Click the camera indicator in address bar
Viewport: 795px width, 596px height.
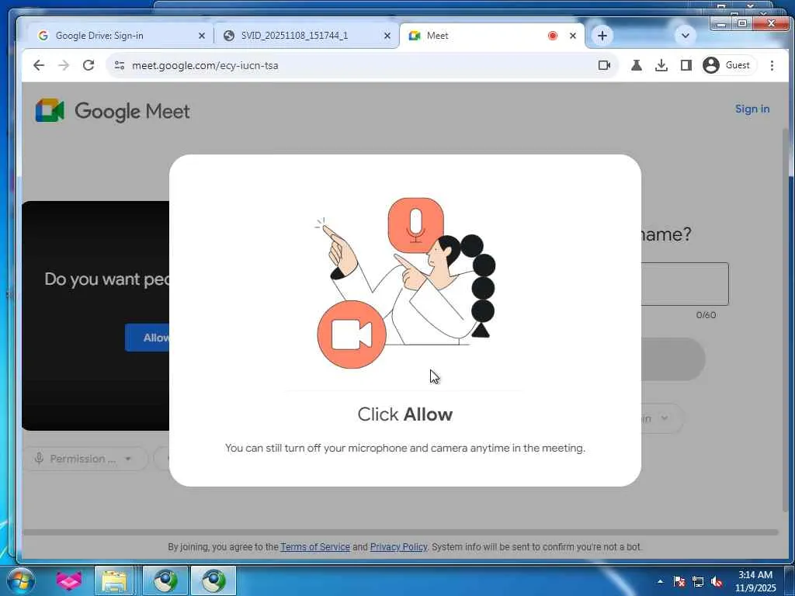(604, 65)
